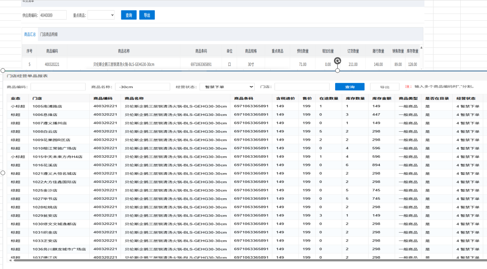The width and height of the screenshot is (487, 269).
Task: Click the circular rotation handle on the image
Action: pos(338,61)
